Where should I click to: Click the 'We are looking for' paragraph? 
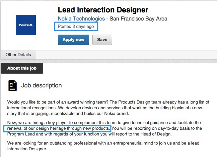[x=100, y=143]
